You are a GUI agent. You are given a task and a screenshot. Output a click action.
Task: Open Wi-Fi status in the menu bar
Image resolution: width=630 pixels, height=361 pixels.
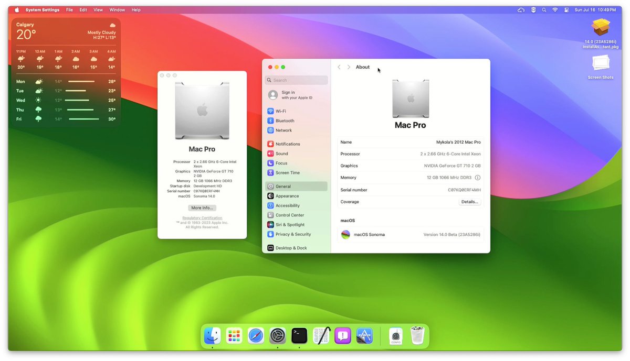[x=555, y=10]
